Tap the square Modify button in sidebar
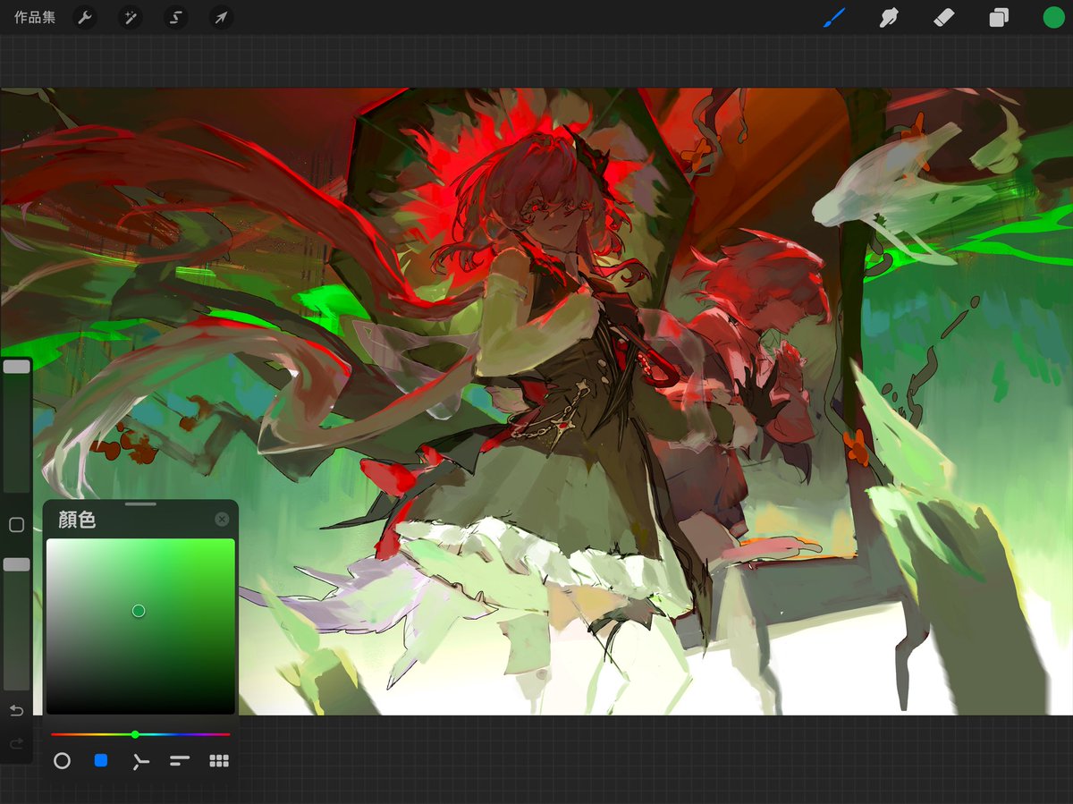Screen dimensions: 1073x804 pyautogui.click(x=16, y=525)
